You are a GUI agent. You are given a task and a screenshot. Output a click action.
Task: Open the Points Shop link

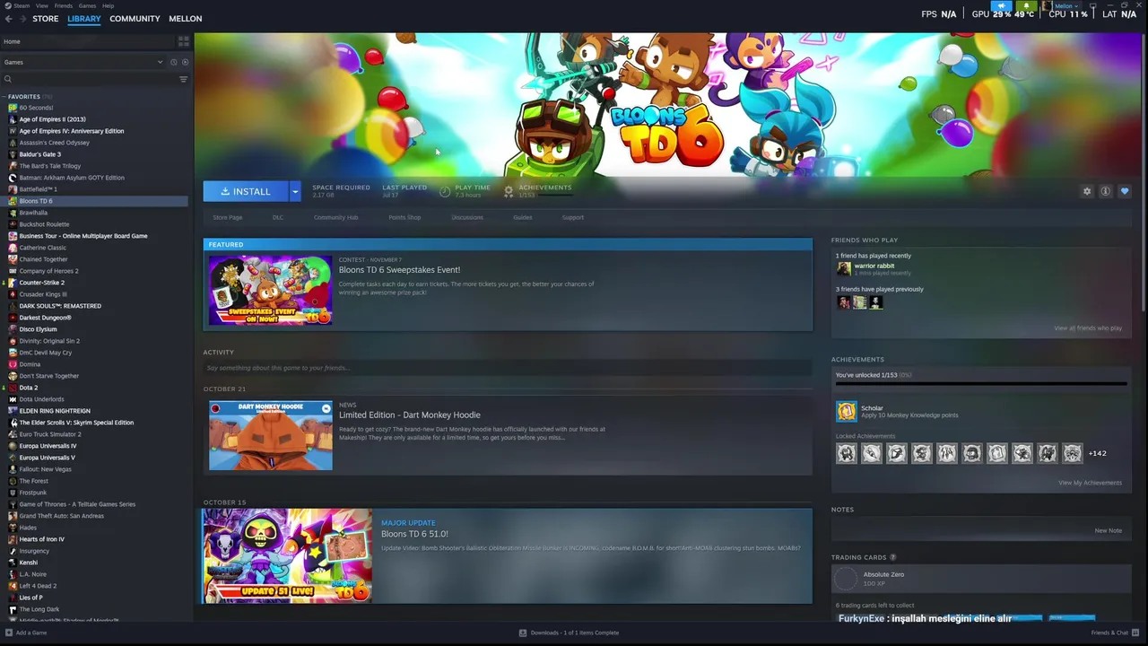coord(404,217)
